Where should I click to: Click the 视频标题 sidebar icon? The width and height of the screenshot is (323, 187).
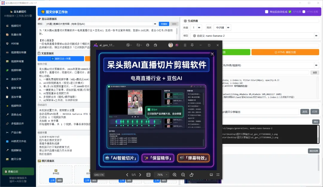[7, 70]
